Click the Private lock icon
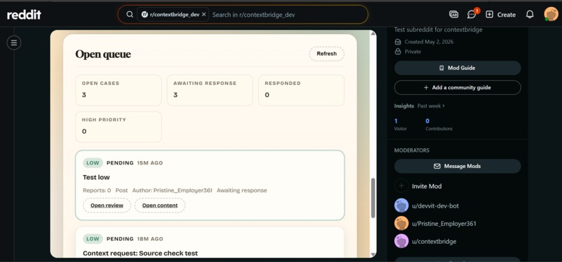The image size is (562, 262). (x=397, y=52)
